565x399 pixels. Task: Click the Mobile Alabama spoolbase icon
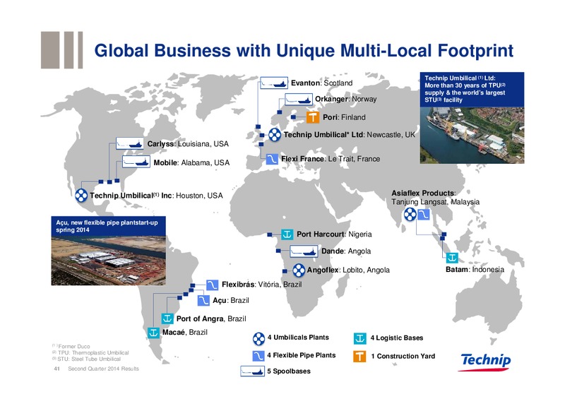pyautogui.click(x=136, y=162)
